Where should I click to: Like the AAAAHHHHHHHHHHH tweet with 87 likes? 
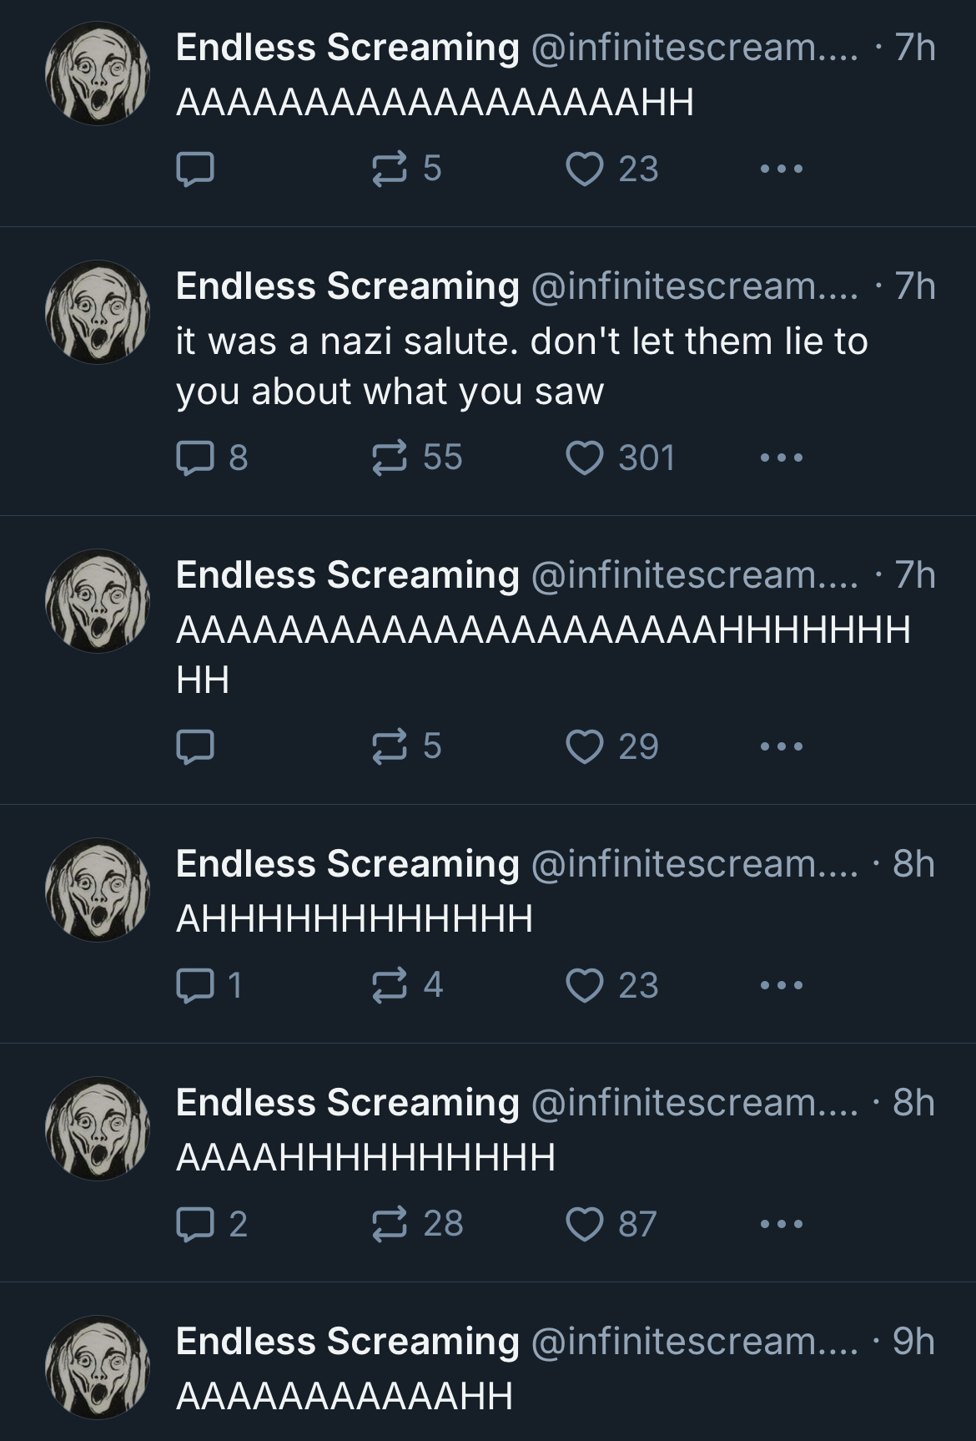585,1224
